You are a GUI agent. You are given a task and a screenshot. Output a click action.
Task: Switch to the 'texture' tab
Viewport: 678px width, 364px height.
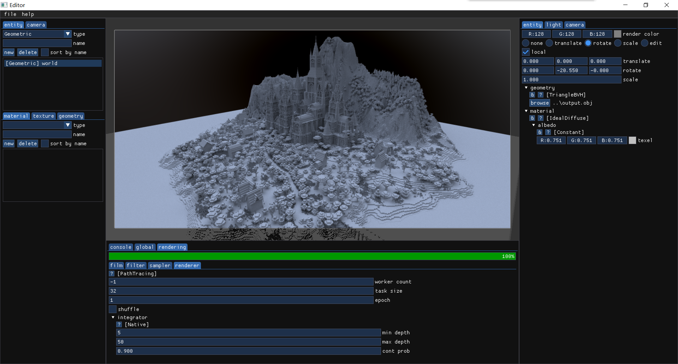[43, 116]
